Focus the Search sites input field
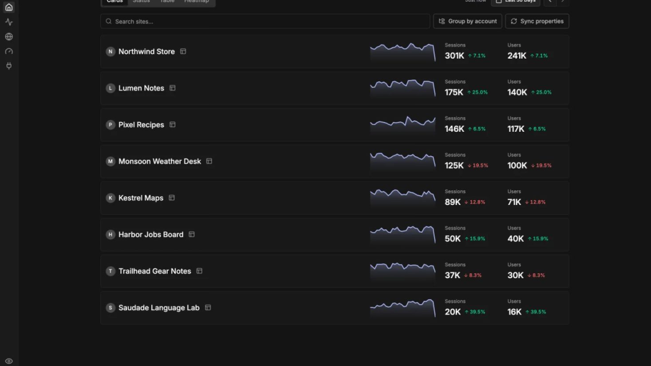The image size is (651, 366). (x=265, y=21)
